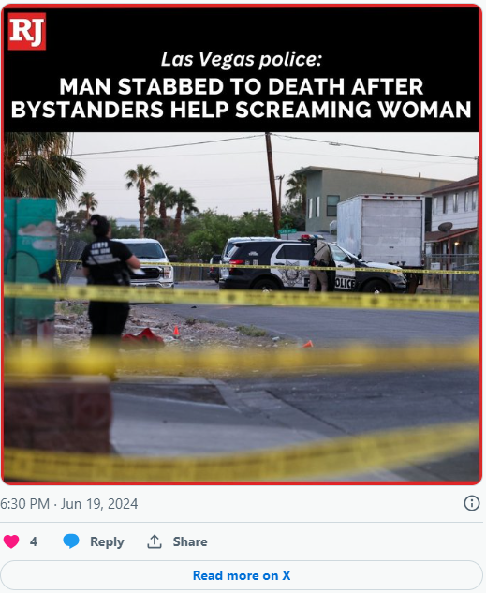Like the post with the heart icon
The width and height of the screenshot is (486, 593).
click(11, 541)
